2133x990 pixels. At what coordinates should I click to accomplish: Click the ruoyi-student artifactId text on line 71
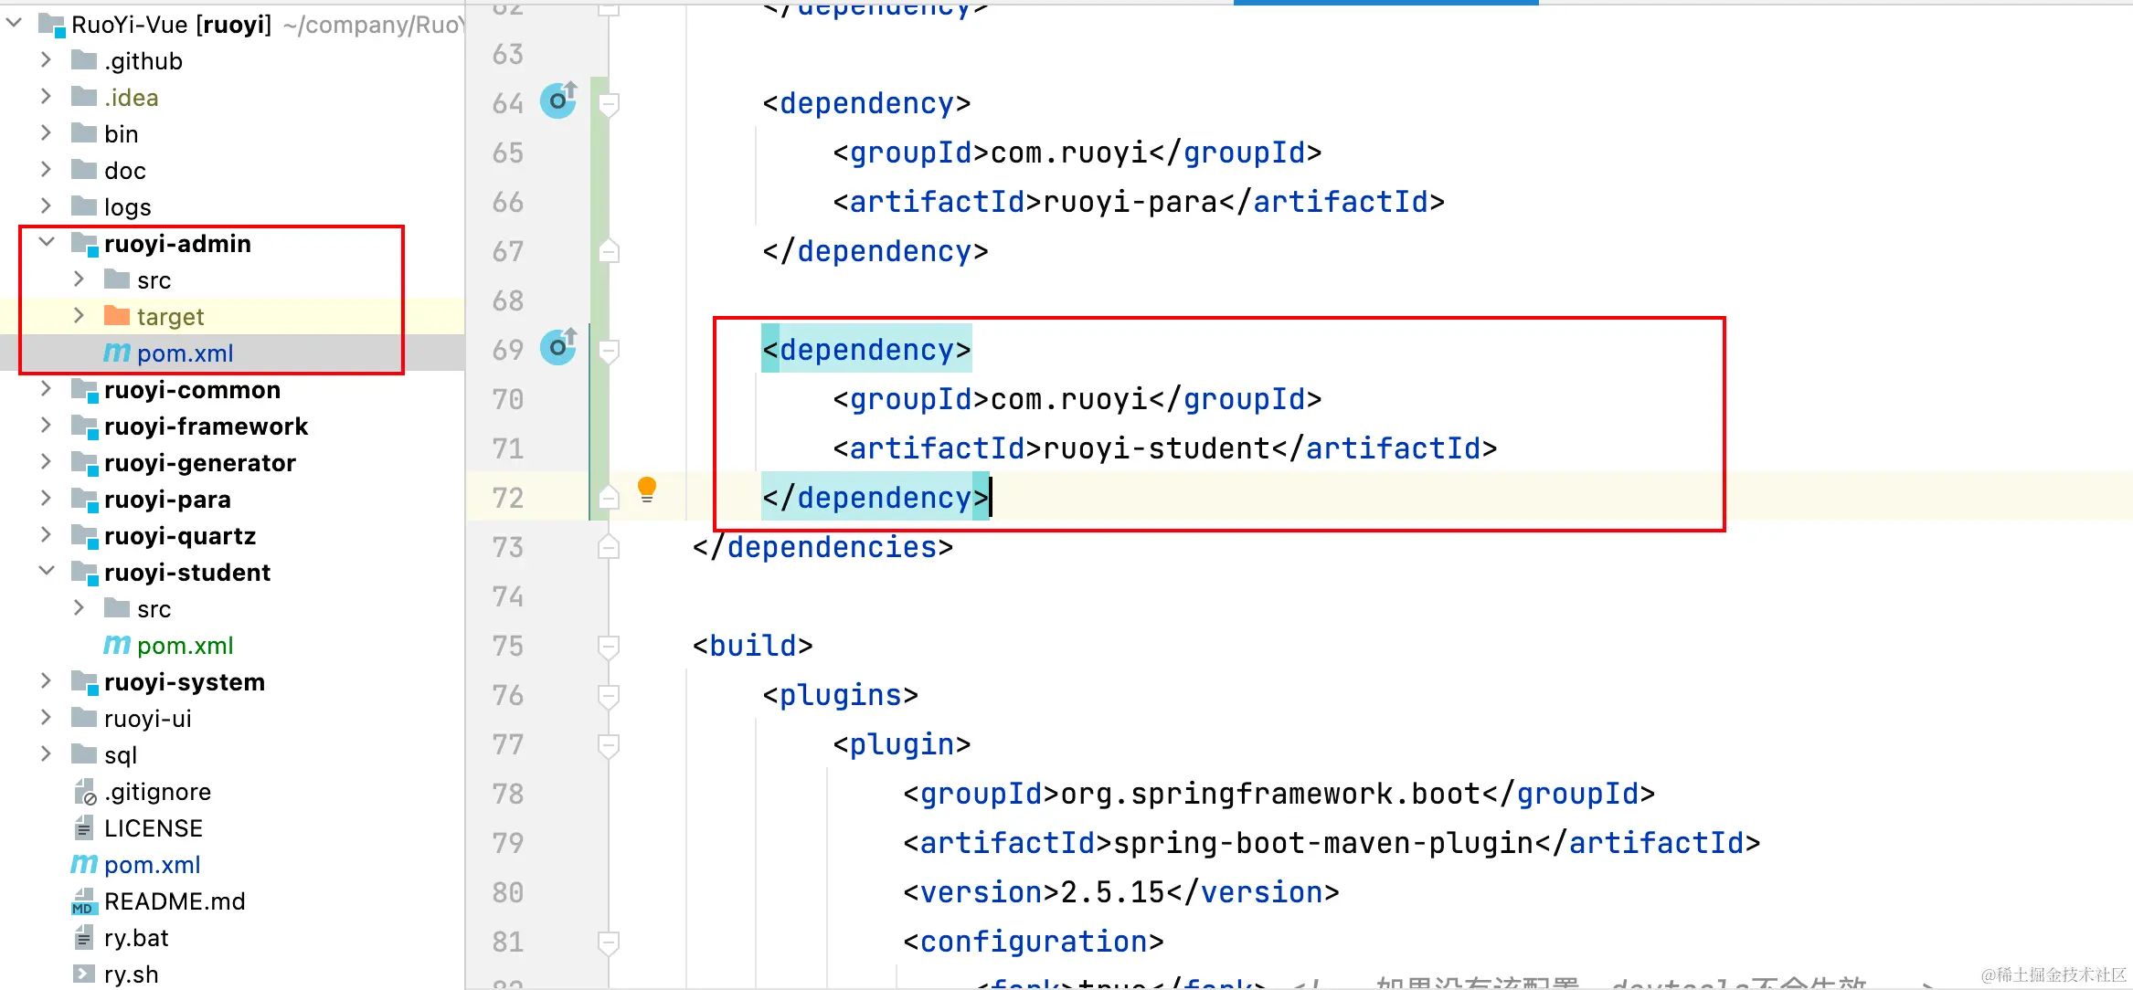pos(1156,448)
